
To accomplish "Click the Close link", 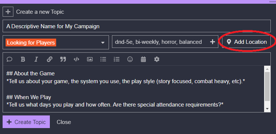I will pyautogui.click(x=64, y=122).
